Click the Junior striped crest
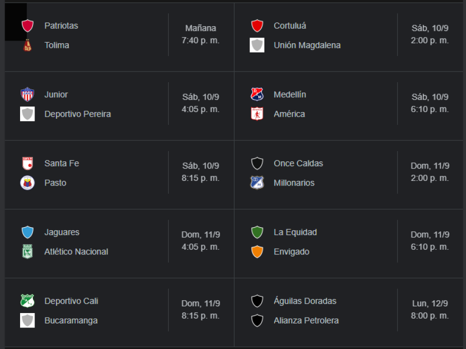Viewport: 466px width, 349px height. point(27,95)
